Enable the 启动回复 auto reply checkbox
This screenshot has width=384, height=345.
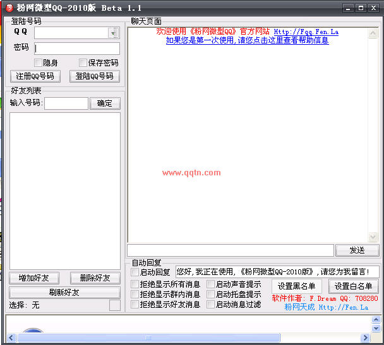point(135,272)
